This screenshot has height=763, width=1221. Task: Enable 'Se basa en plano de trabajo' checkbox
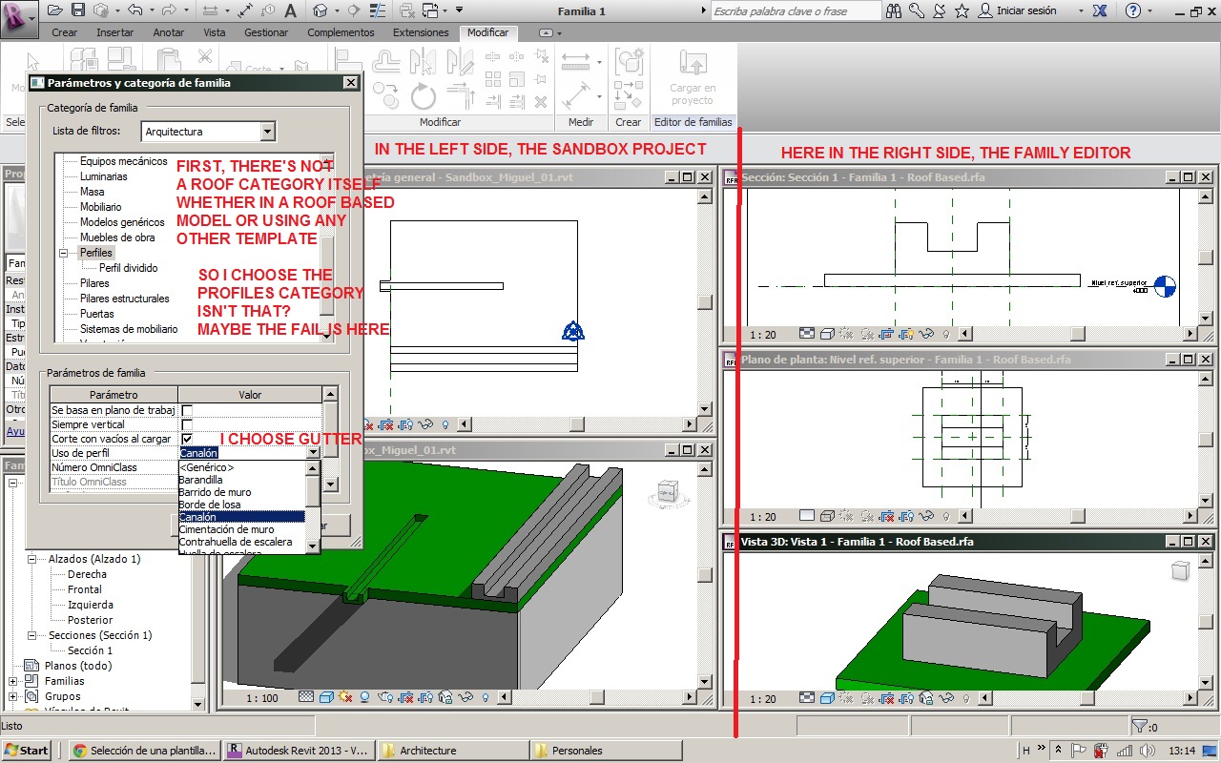coord(187,410)
